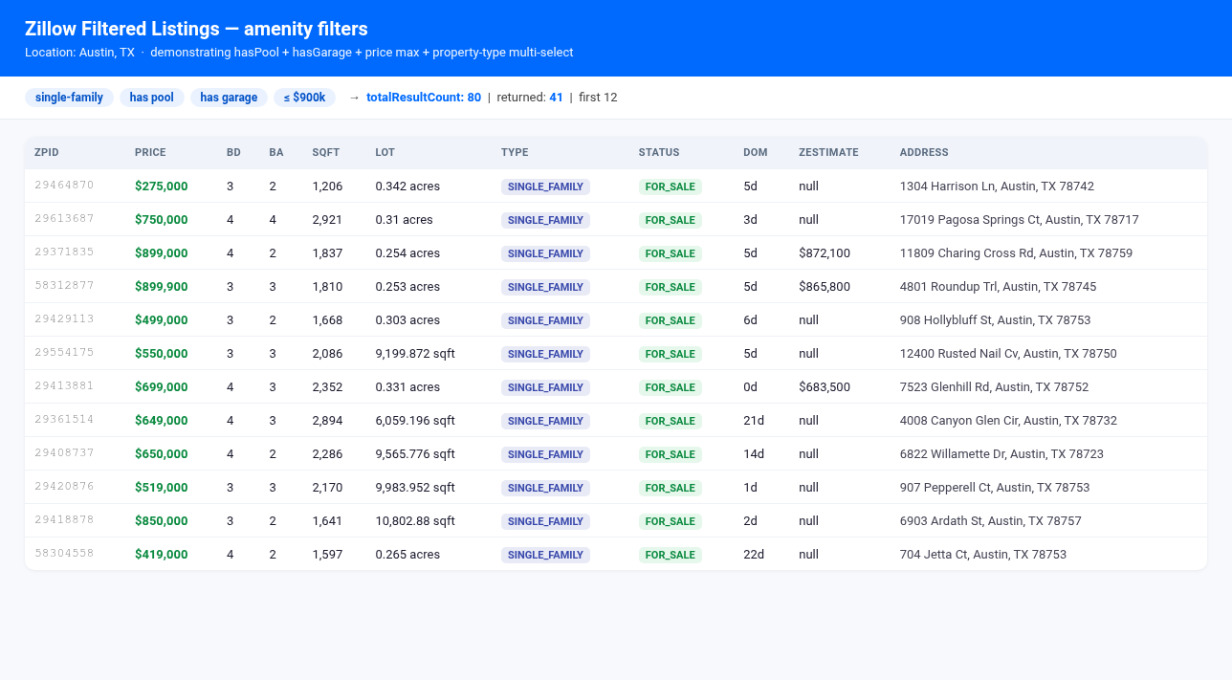This screenshot has height=680, width=1232.
Task: Click the $683,500 zestimate value
Action: pyautogui.click(x=825, y=387)
